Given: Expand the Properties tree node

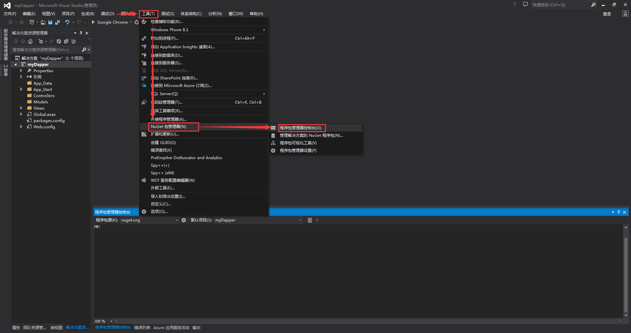Looking at the screenshot, I should click(x=21, y=71).
